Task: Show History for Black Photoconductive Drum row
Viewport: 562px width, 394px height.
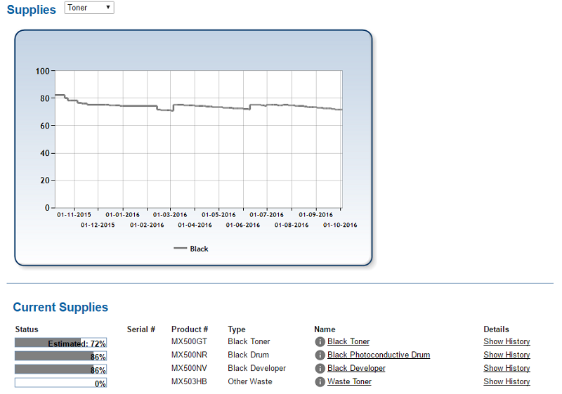Action: coord(507,355)
